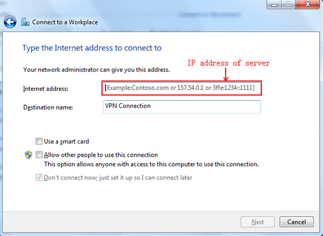Click the Don't connect now label text
Screen dimensions: 323x236
pos(118,178)
